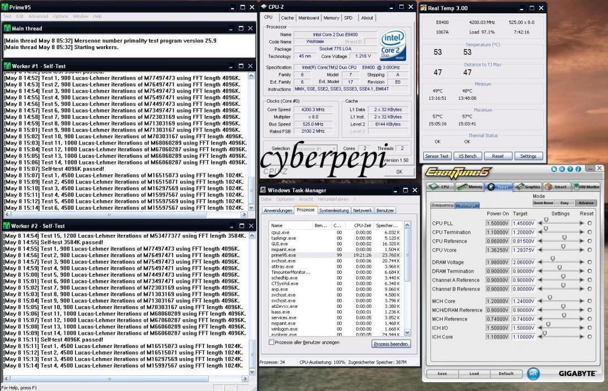Select prime95.exe in the process list
Viewport: 608px width, 391px height.
point(336,255)
